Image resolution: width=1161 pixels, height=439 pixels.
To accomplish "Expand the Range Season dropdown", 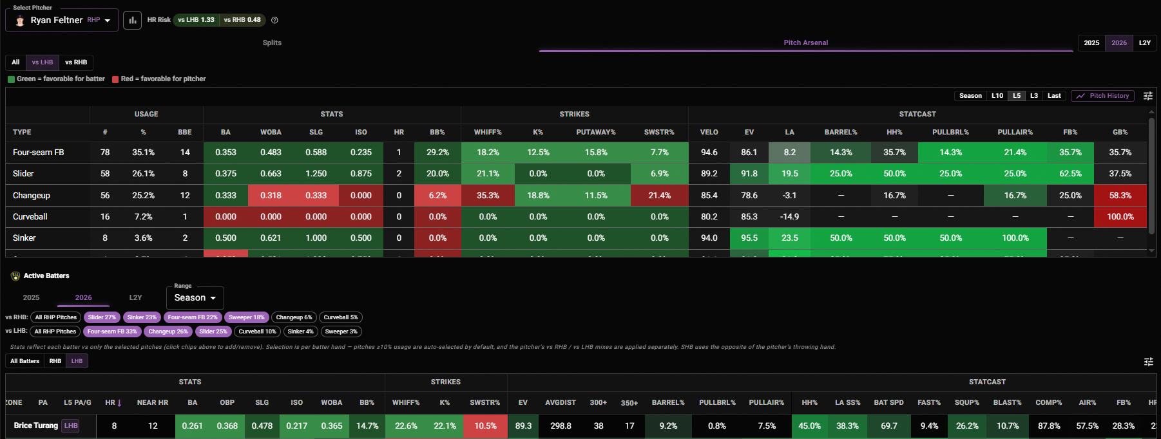I will (x=195, y=298).
